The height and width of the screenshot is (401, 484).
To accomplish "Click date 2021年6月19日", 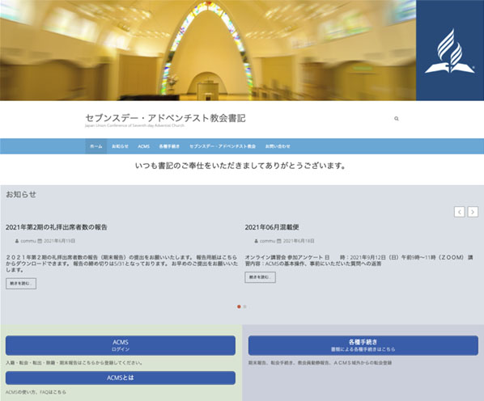I will pos(60,241).
